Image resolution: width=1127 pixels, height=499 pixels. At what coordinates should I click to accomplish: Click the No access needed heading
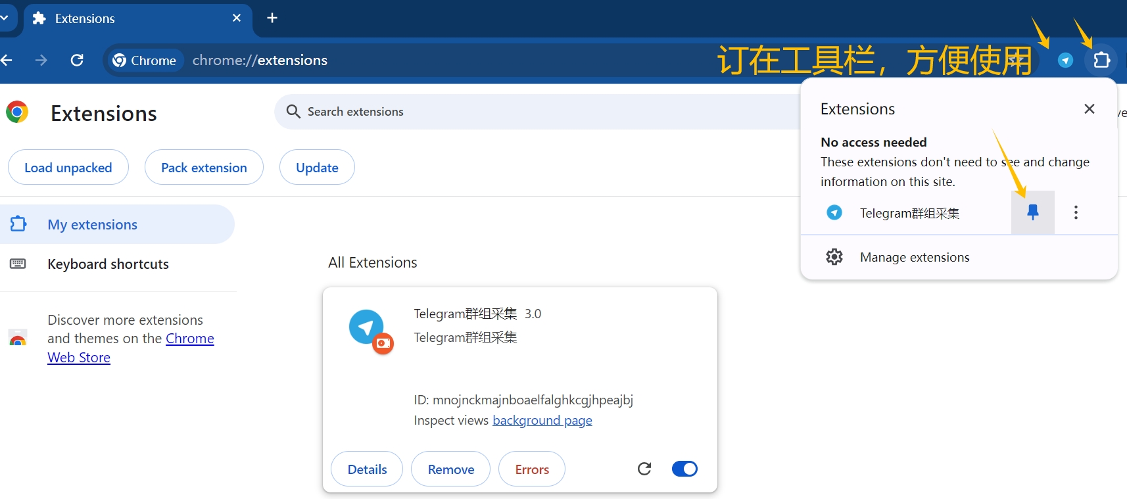[x=874, y=142]
